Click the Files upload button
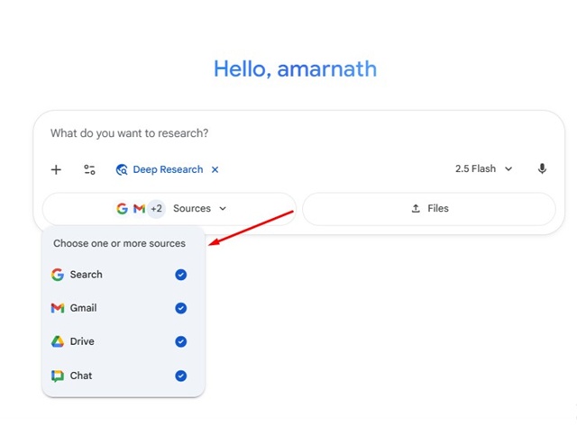This screenshot has height=435, width=577. click(429, 208)
